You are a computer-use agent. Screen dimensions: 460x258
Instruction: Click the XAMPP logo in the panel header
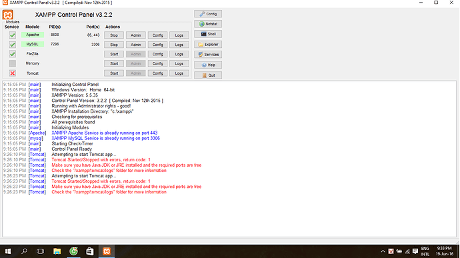(8, 15)
